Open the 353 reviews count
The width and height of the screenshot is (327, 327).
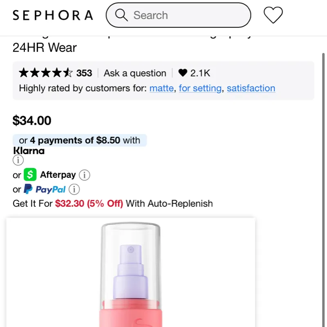[84, 73]
